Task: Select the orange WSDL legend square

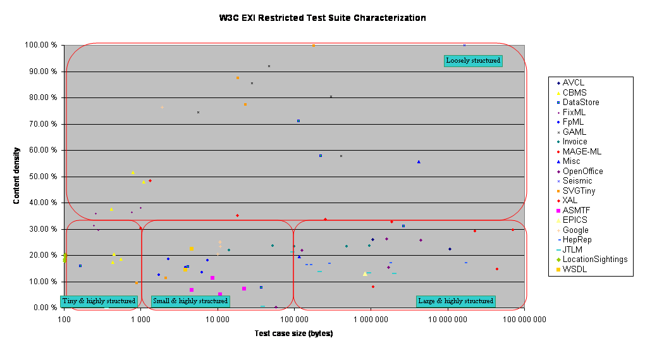Action: [558, 269]
